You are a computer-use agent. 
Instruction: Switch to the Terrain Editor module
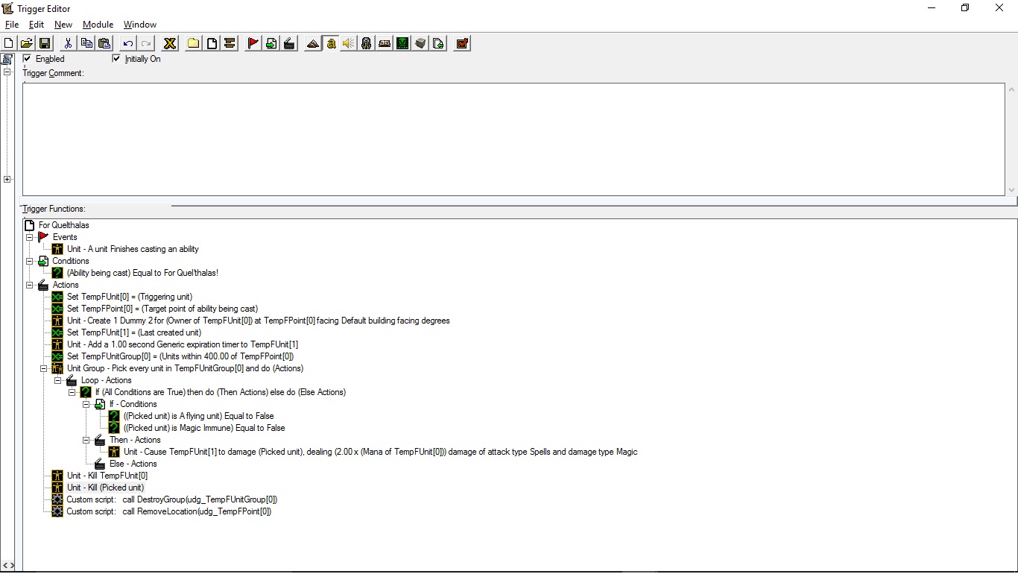tap(313, 43)
